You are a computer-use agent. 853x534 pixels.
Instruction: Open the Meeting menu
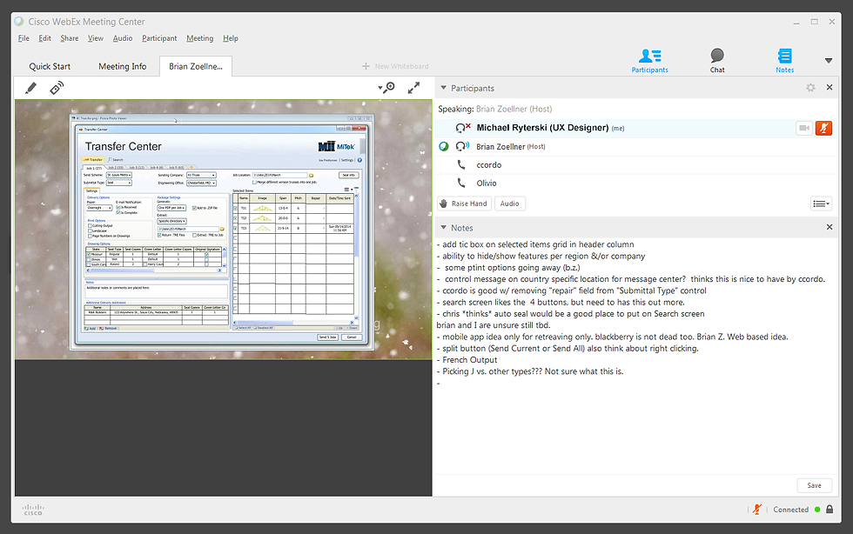(x=199, y=38)
